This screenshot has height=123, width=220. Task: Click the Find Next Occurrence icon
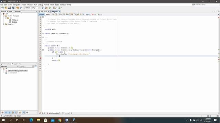pyautogui.click(x=69, y=14)
